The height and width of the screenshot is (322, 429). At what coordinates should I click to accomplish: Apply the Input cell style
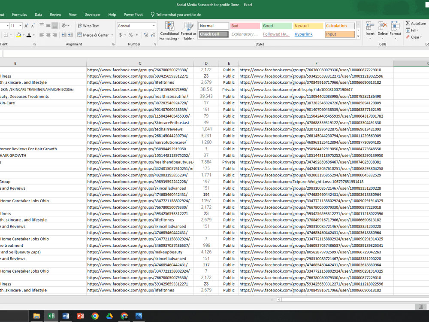pos(340,34)
